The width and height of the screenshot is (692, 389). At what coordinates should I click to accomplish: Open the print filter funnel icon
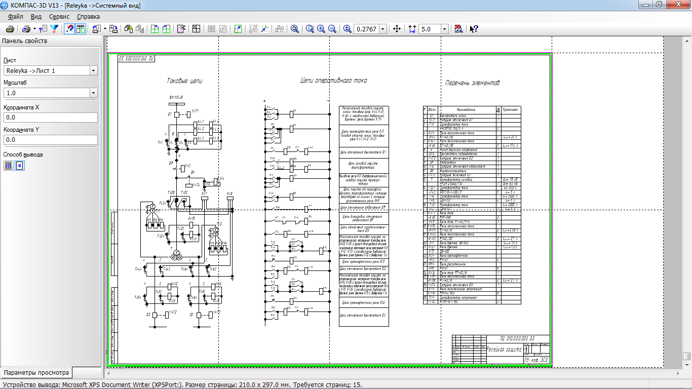tap(54, 29)
